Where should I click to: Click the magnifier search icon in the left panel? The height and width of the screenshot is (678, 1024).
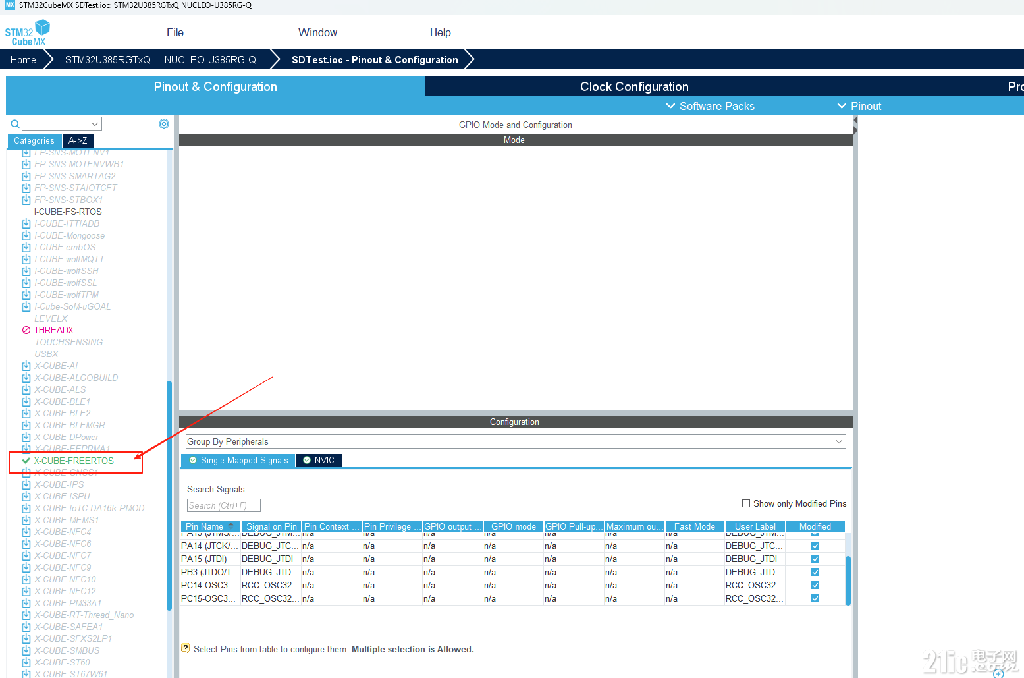tap(14, 124)
